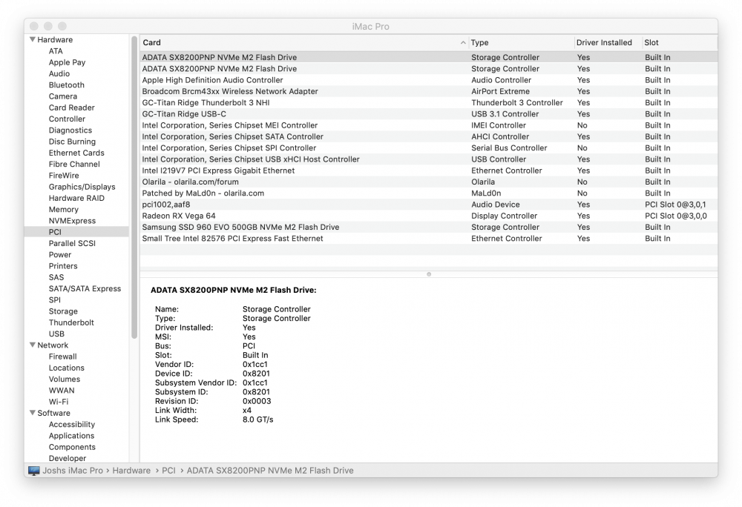Sort by the Slot column header
This screenshot has width=742, height=507.
680,42
